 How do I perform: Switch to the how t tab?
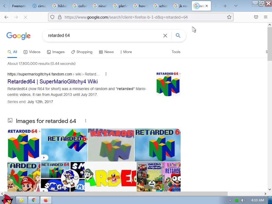tap(141, 6)
